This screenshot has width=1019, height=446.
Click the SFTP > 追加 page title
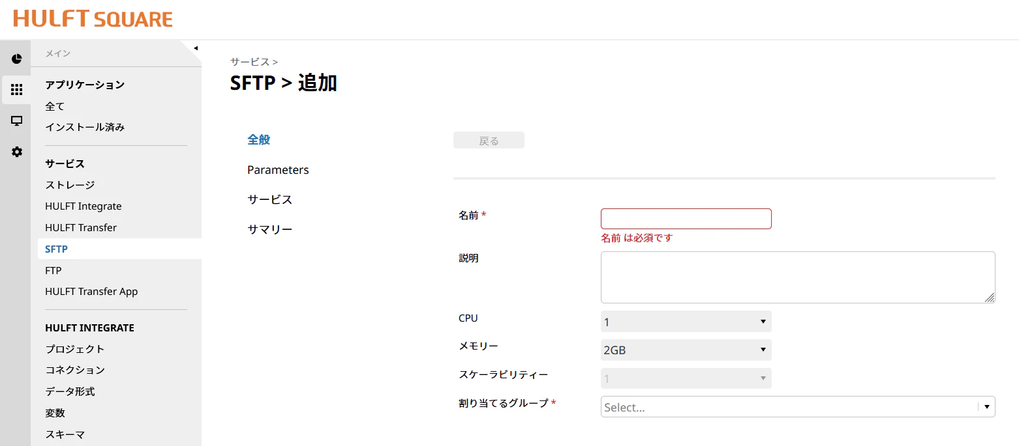pyautogui.click(x=284, y=83)
